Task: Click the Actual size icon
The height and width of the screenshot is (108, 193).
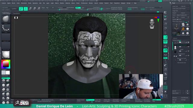Action: [x=166, y=28]
